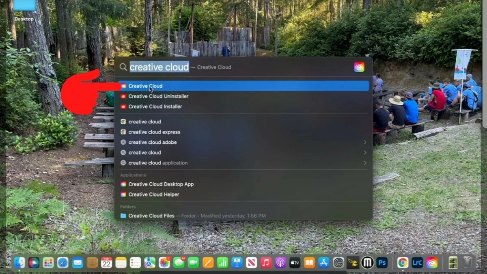Select the Creative Cloud Uninstaller search result
The image size is (487, 274).
[x=158, y=96]
